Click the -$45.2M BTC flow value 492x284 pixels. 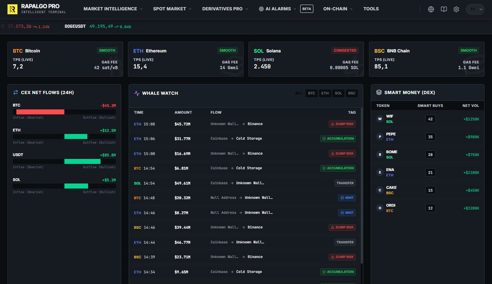(x=108, y=106)
